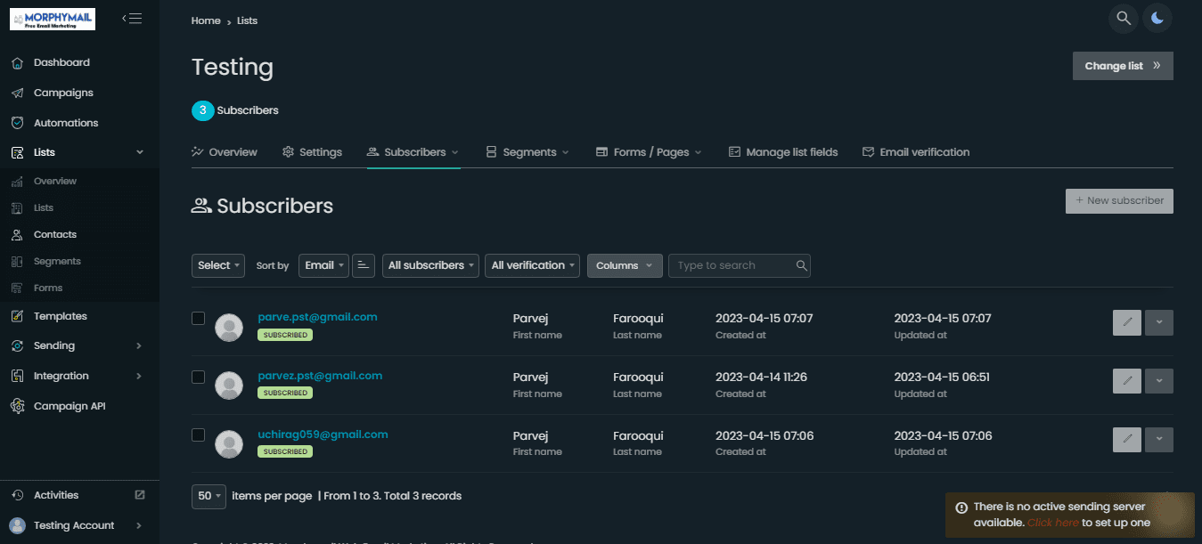1202x544 pixels.
Task: Open the Forms / Pages tab
Action: (x=649, y=152)
